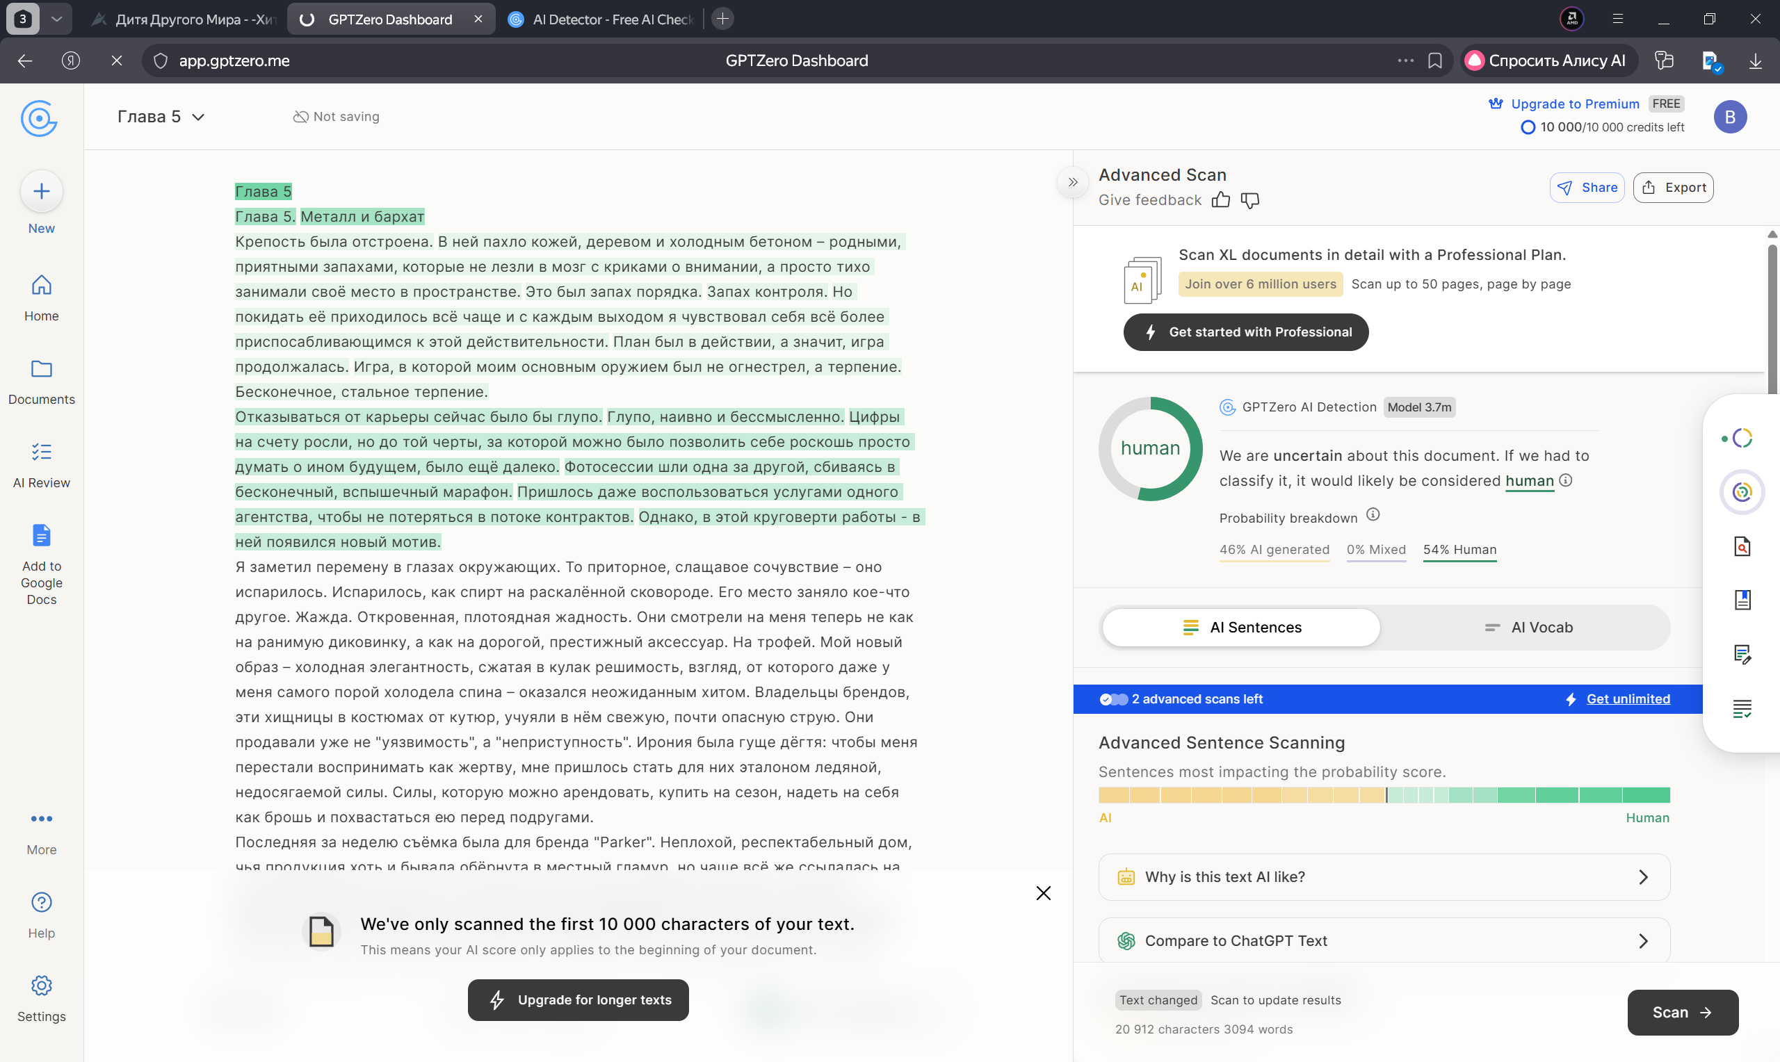Open Settings gear in sidebar
Viewport: 1780px width, 1062px height.
coord(42,986)
